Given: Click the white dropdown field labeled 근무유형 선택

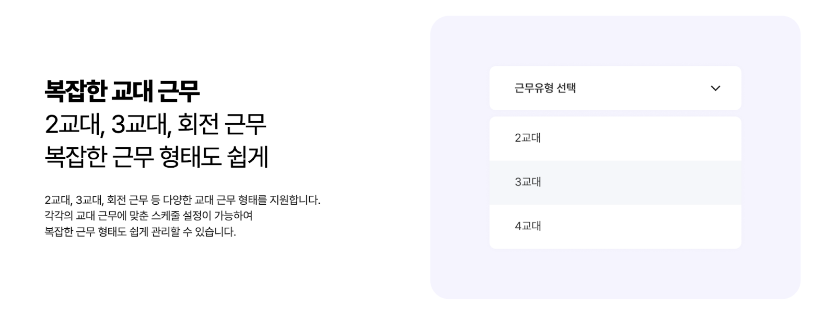Looking at the screenshot, I should pos(615,88).
